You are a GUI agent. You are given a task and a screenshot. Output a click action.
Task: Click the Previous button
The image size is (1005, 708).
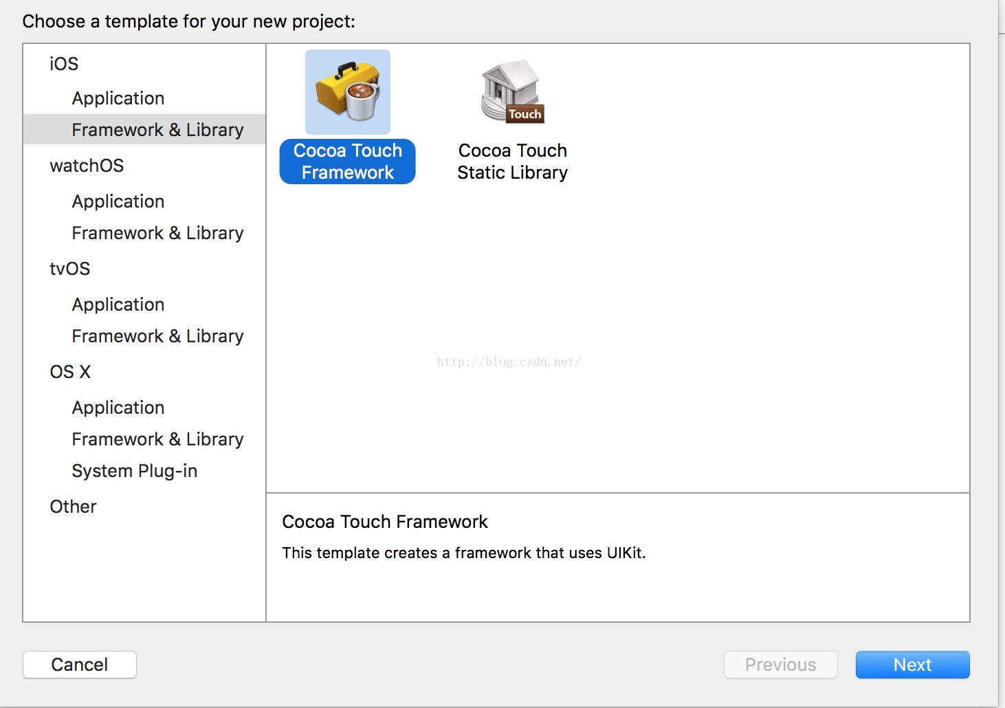click(781, 665)
